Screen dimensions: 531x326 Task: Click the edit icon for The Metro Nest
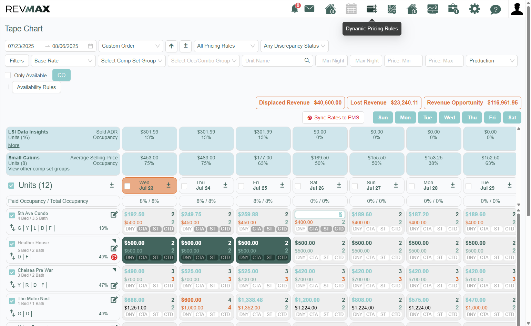114,300
